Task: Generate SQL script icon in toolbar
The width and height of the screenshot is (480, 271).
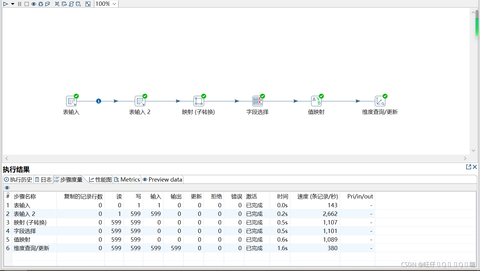Action: pyautogui.click(x=71, y=4)
